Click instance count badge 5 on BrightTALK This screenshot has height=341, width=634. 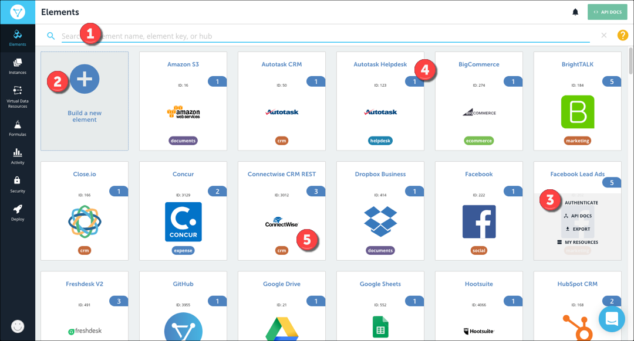pyautogui.click(x=612, y=81)
